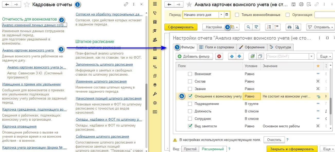The image size is (335, 152).
Task: Open the report search with magnifier icon
Action: tap(248, 27)
